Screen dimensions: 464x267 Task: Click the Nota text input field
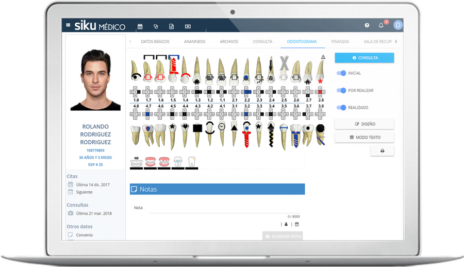pyautogui.click(x=224, y=208)
